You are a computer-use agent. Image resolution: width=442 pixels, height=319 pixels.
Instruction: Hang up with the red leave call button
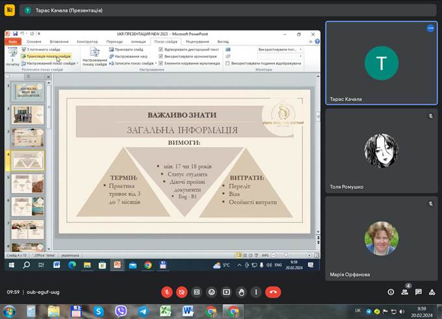click(273, 292)
